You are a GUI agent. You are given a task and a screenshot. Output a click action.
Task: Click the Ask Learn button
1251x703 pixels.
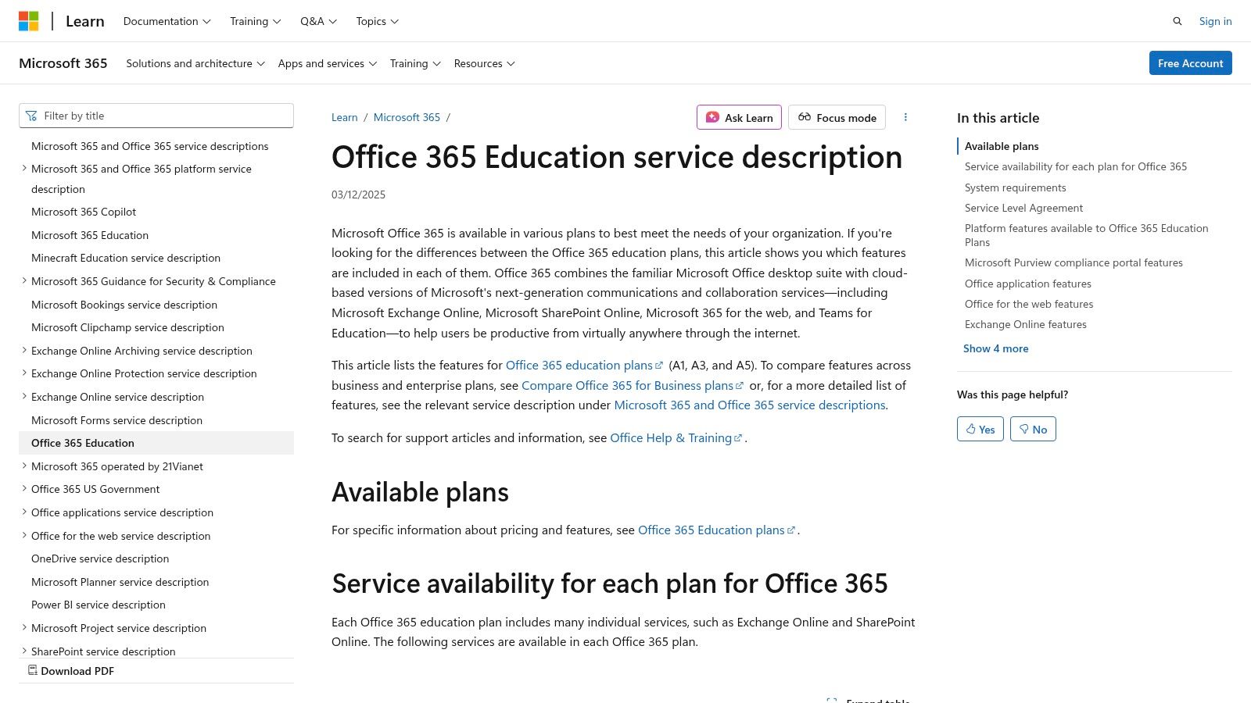[x=739, y=117]
